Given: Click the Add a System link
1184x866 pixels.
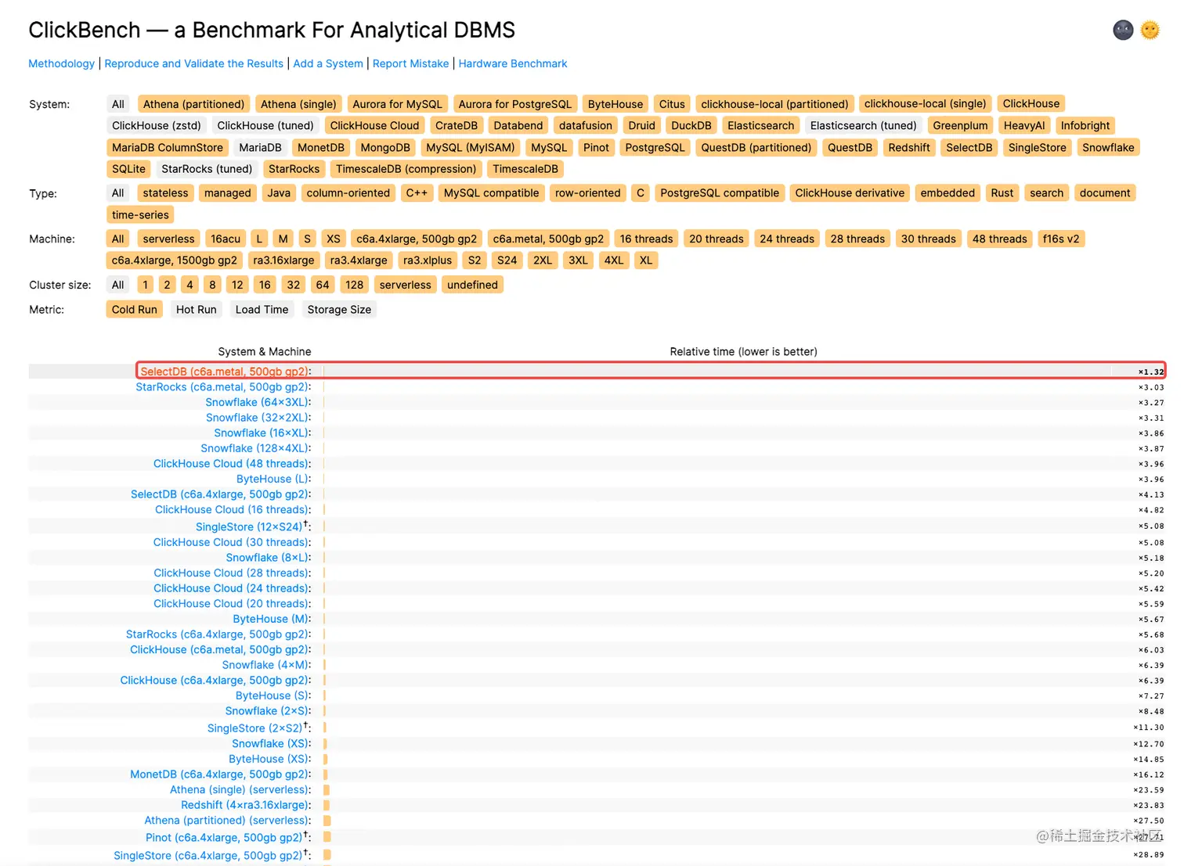Looking at the screenshot, I should tap(328, 63).
